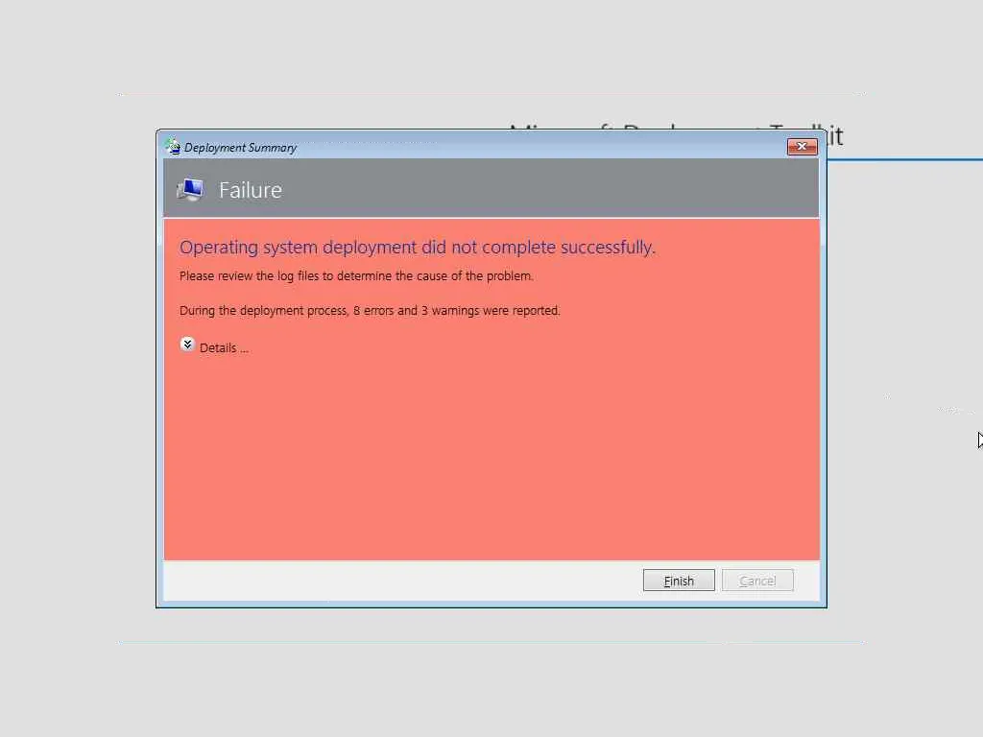Click the grey desktop background below the dialog

tap(491, 683)
